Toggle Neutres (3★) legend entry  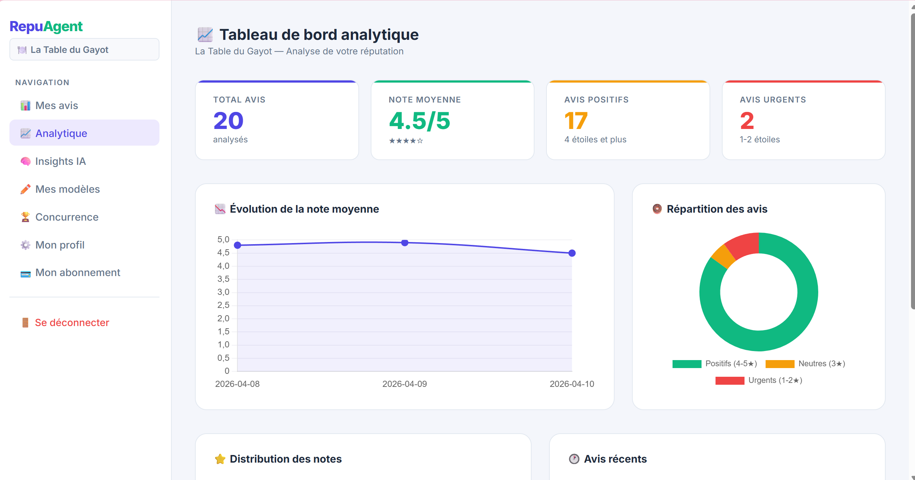coord(805,364)
